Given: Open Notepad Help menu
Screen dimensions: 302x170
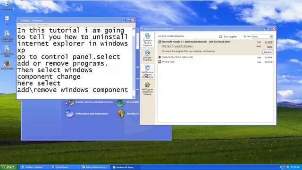Looking at the screenshot, I should [x=45, y=25].
